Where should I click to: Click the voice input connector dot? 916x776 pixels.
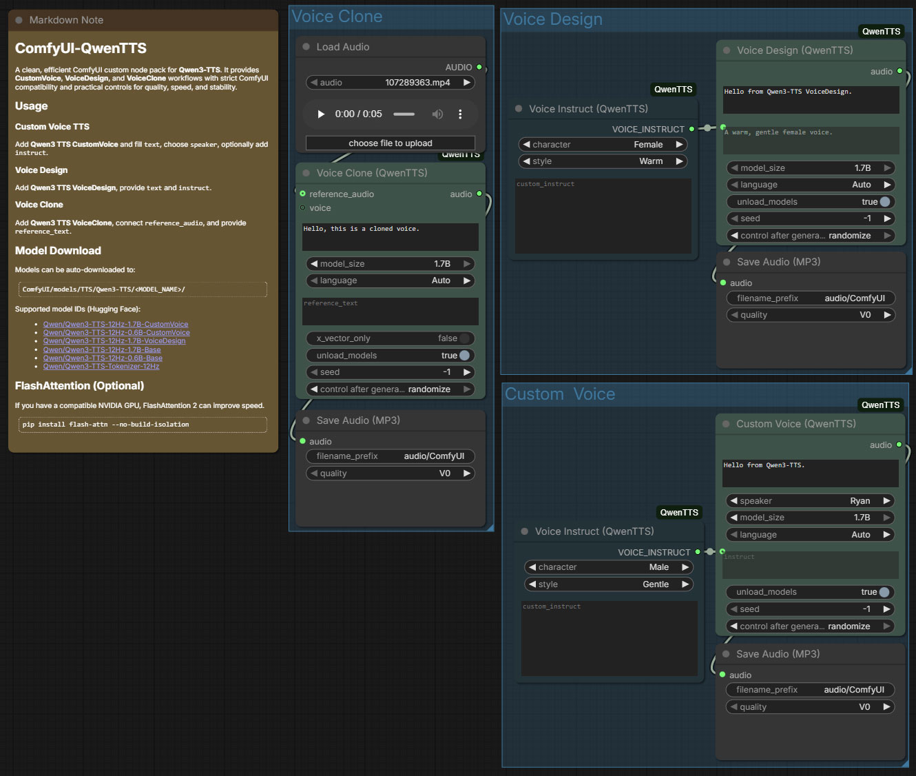[302, 207]
